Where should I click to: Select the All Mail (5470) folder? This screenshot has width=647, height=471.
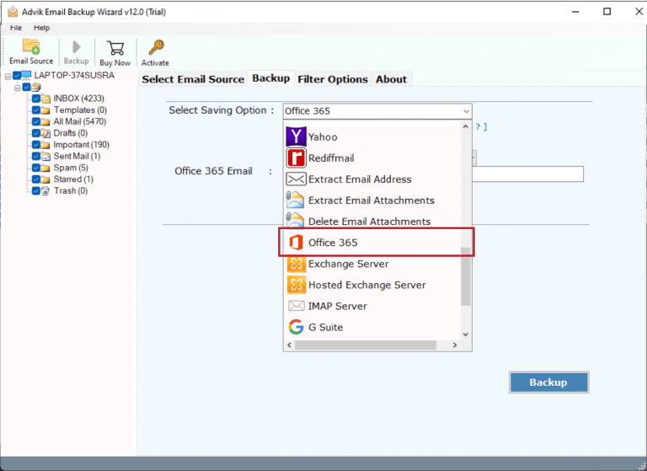click(80, 121)
